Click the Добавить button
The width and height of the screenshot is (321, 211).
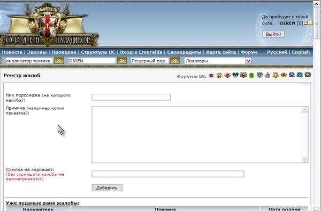[x=107, y=188]
